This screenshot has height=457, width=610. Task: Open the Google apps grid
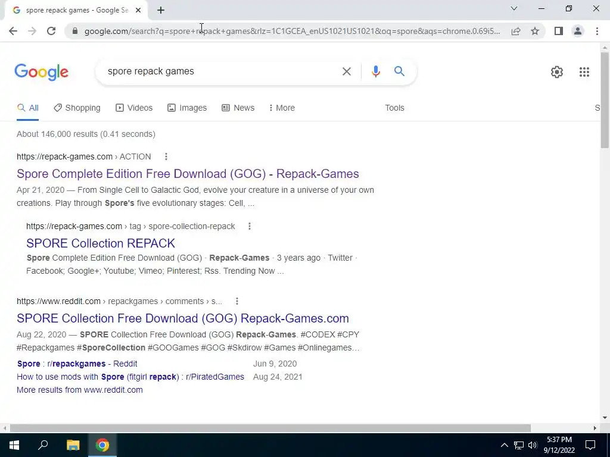584,72
